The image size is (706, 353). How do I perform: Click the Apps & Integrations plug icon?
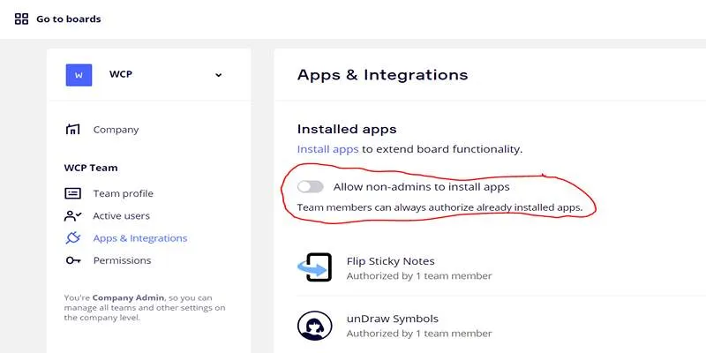coord(72,237)
